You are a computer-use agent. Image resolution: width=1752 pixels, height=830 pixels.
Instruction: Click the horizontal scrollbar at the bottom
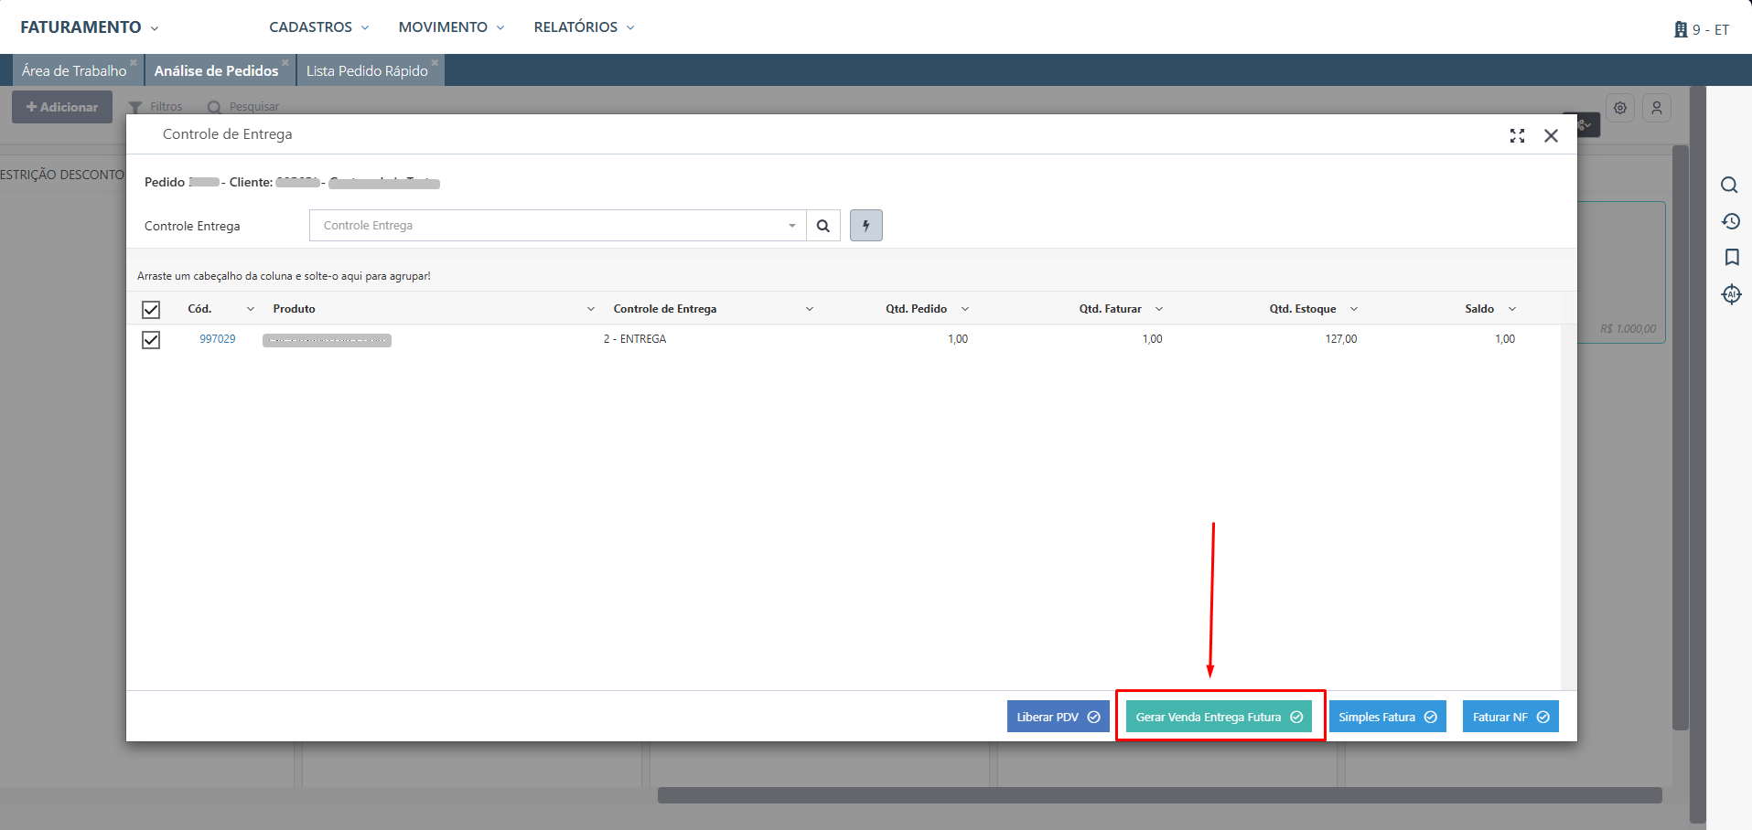(x=1159, y=795)
